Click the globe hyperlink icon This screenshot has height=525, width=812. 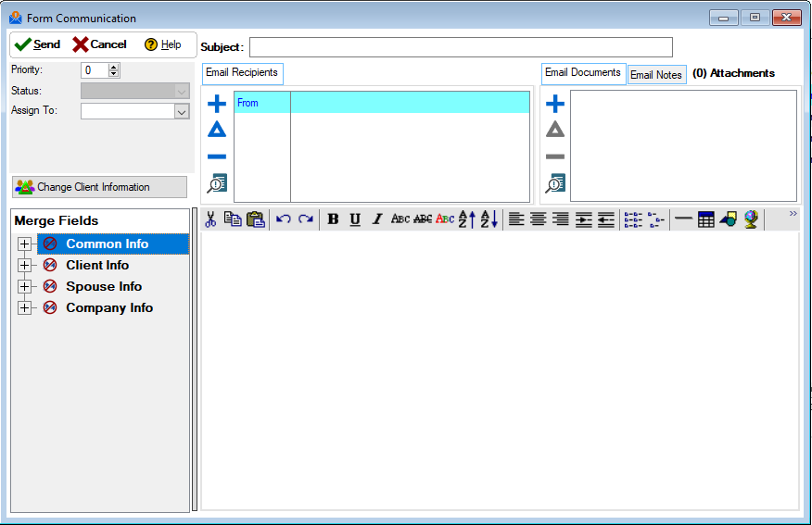[x=751, y=219]
